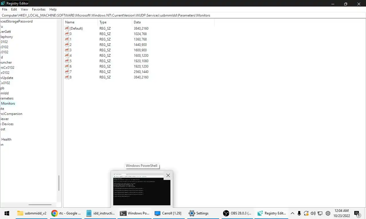Open the Windows Start menu
The width and height of the screenshot is (366, 219).
tap(7, 213)
